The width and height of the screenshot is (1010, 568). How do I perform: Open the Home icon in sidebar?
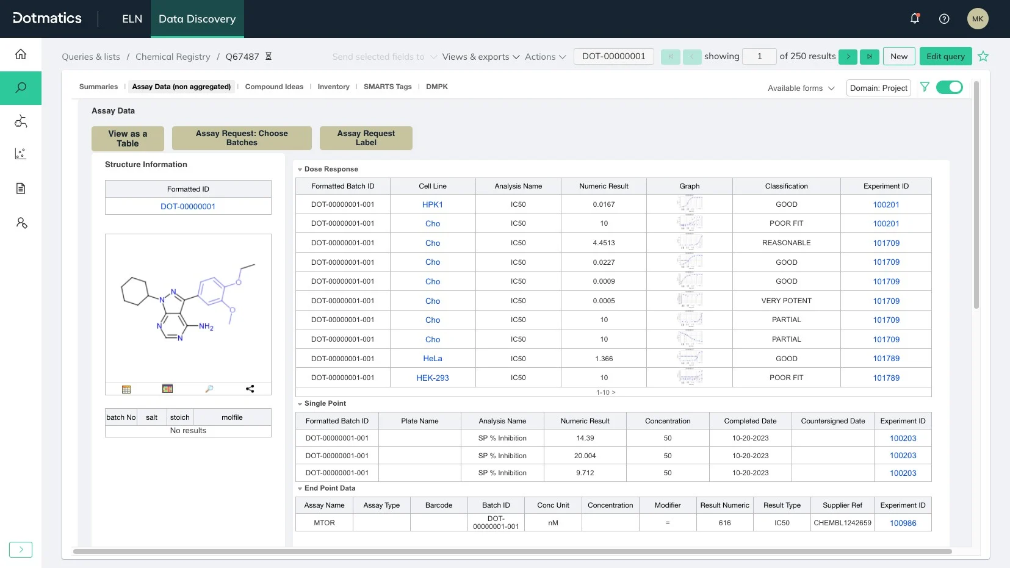click(20, 54)
